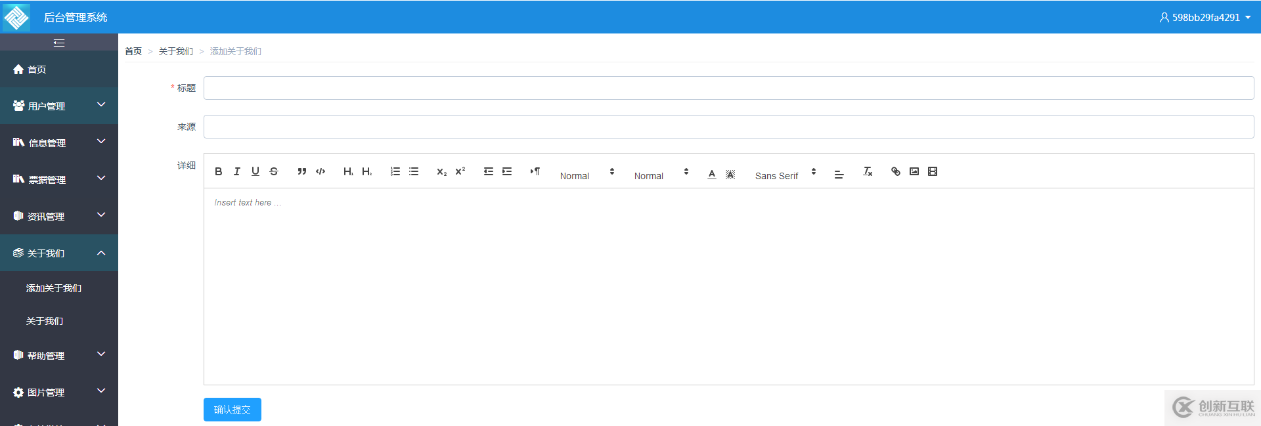Screen dimensions: 1261x426
Task: Apply subscript formatting
Action: [x=442, y=171]
